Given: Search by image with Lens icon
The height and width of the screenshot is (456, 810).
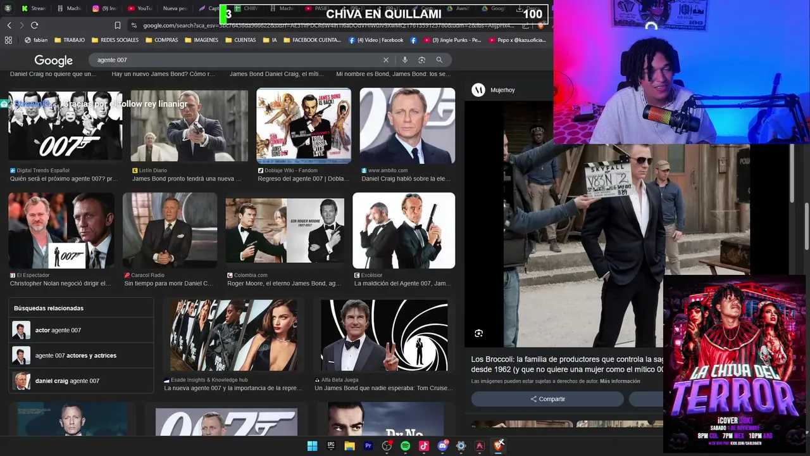Looking at the screenshot, I should (x=421, y=60).
